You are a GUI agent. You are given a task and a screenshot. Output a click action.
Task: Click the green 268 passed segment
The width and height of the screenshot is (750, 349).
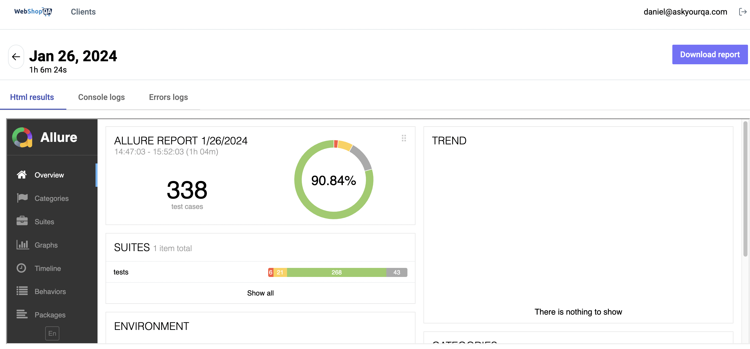coord(337,272)
